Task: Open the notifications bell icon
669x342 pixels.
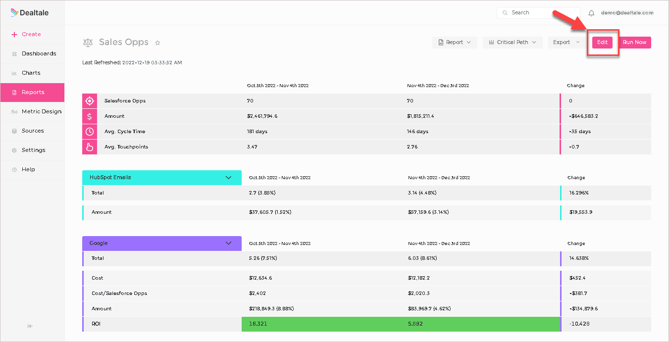Action: [x=591, y=13]
